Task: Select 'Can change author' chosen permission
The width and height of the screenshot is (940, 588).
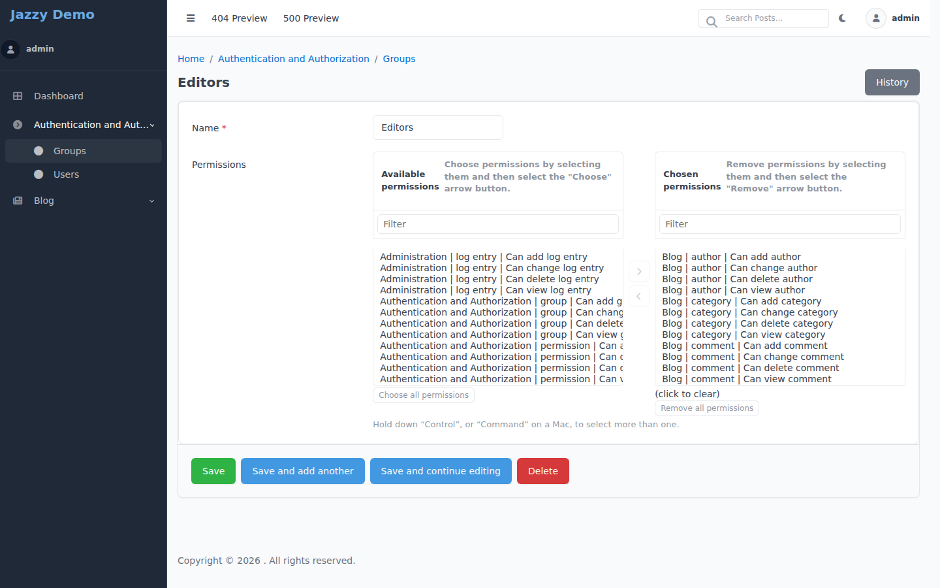Action: (x=780, y=268)
